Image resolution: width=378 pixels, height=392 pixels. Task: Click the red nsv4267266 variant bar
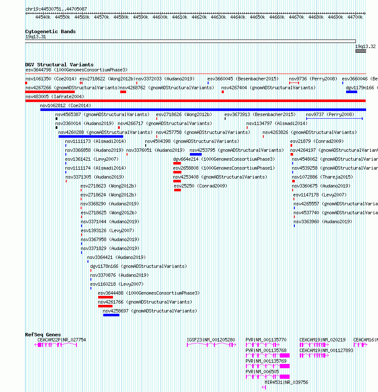point(50,92)
